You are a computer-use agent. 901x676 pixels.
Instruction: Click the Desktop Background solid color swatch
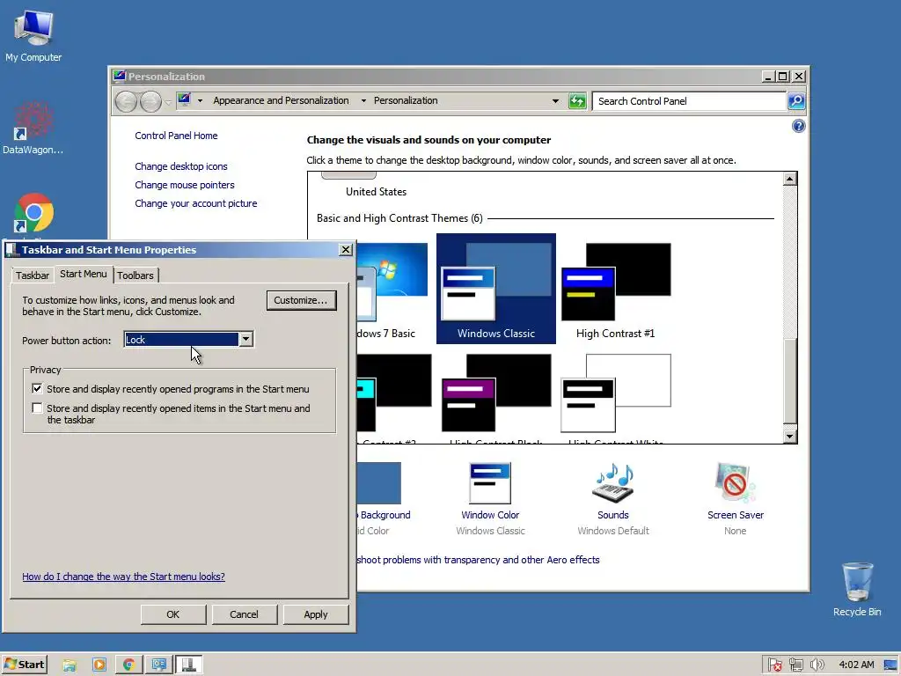pos(378,483)
